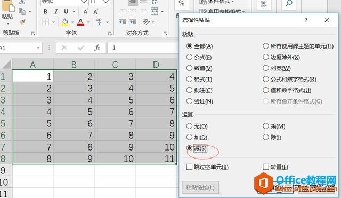Click the phonetic guide (wén 文) icon
This screenshot has height=198, width=341.
tap(100, 22)
